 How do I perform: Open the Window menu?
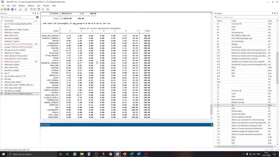coord(46,6)
